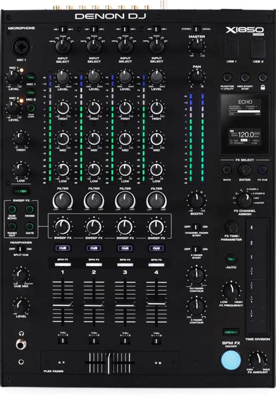This screenshot has width=276, height=399.
Task: Tap channel 2 CUE button
Action: pyautogui.click(x=94, y=248)
